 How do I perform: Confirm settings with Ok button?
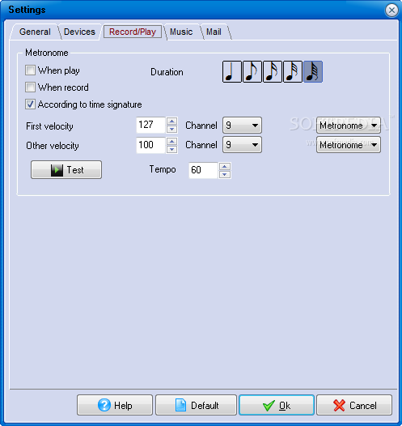click(277, 405)
